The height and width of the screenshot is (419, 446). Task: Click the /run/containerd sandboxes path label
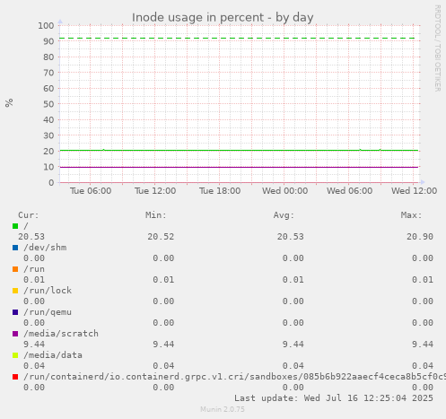(x=234, y=377)
